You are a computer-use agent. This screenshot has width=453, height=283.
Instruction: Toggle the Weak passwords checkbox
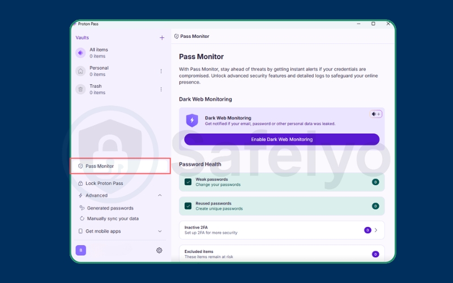coord(188,182)
